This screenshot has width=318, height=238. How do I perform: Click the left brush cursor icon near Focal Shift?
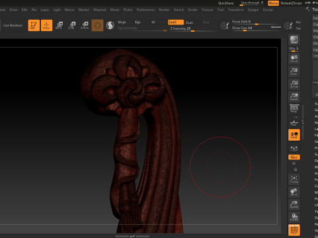tap(225, 26)
